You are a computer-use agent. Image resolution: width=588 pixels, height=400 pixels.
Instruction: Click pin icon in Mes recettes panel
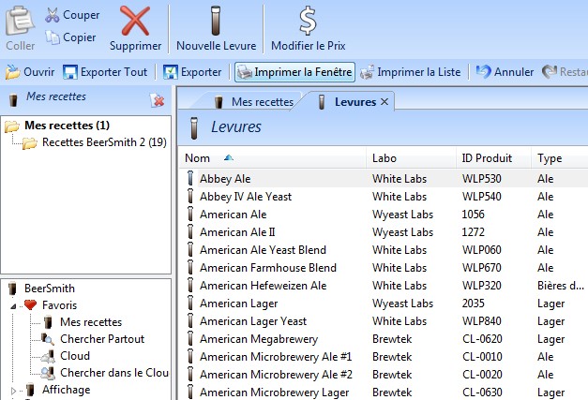pyautogui.click(x=158, y=99)
